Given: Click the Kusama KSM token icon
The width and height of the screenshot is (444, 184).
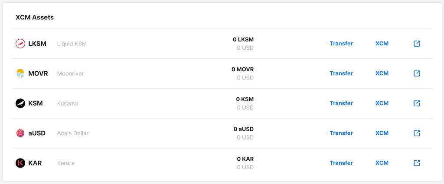Looking at the screenshot, I should 20,103.
